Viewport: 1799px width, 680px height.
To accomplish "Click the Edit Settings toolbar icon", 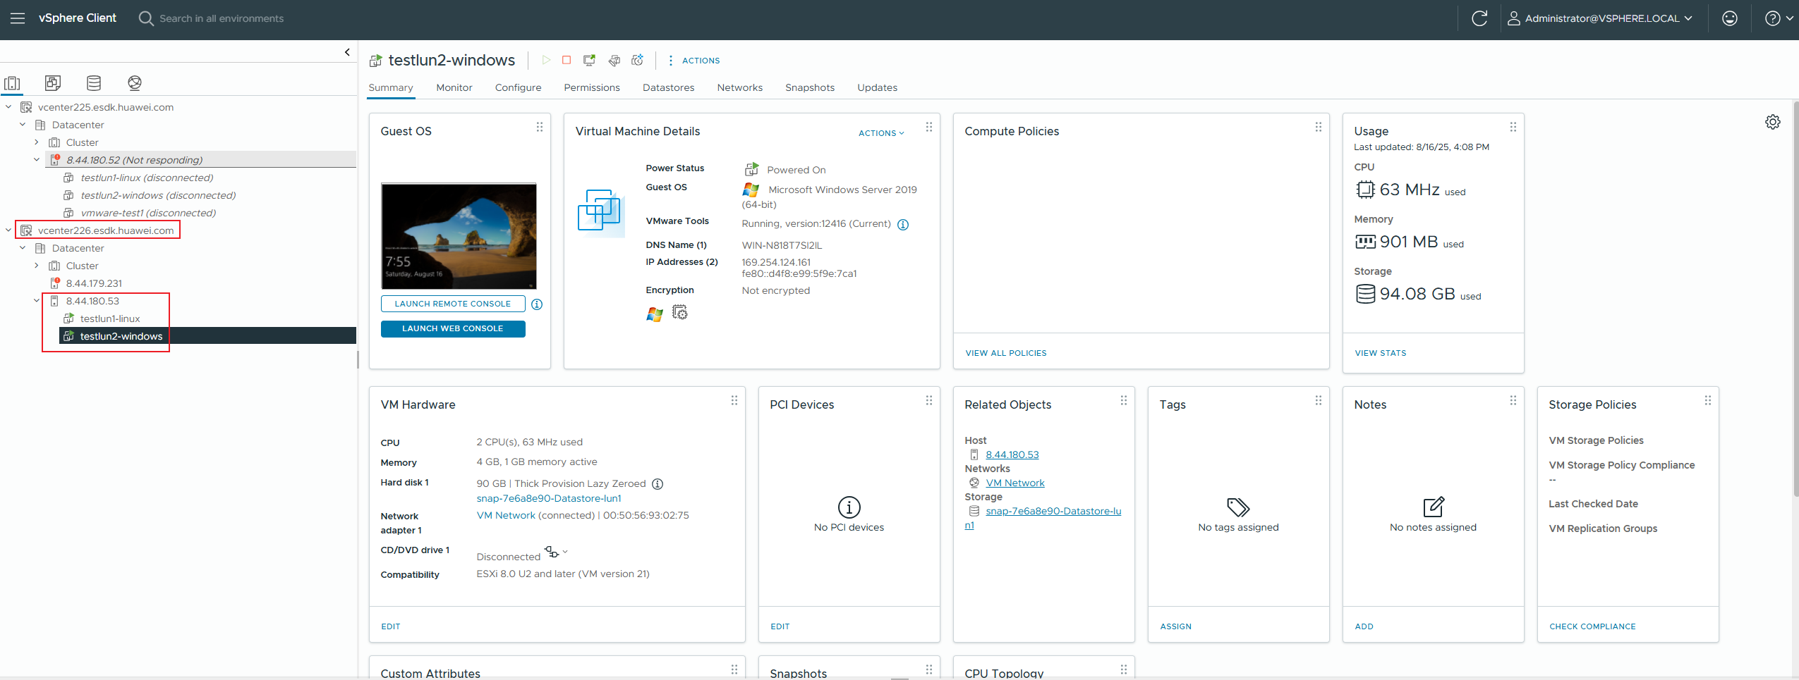I will click(614, 60).
